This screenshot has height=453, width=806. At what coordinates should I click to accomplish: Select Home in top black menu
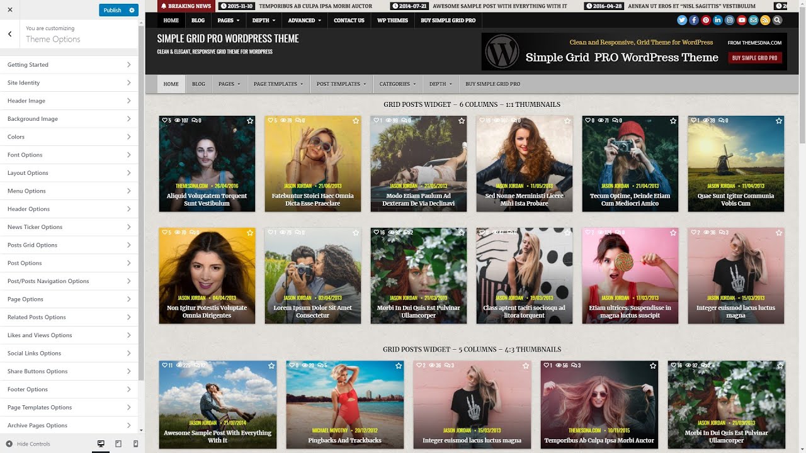(171, 20)
